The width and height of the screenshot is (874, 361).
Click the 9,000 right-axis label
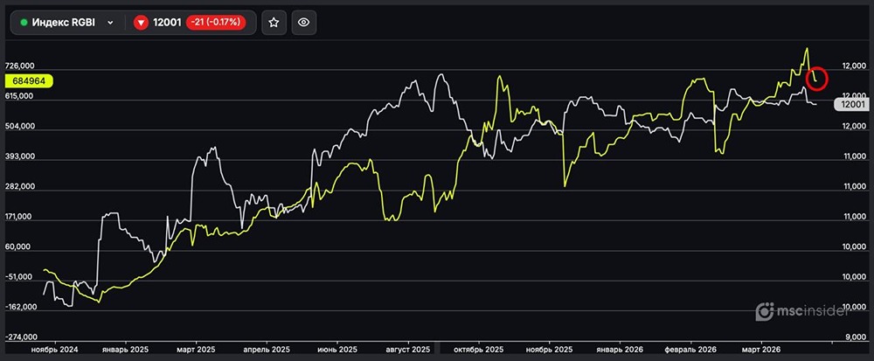tap(853, 337)
